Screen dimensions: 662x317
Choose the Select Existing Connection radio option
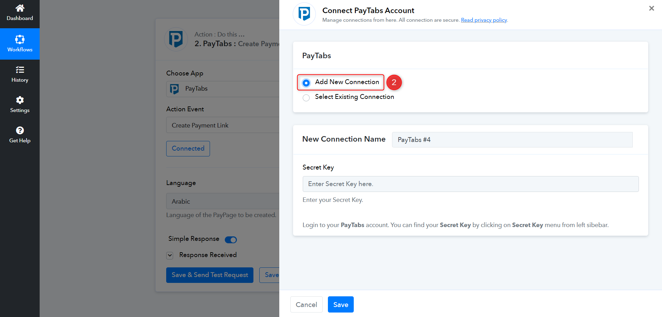(306, 98)
